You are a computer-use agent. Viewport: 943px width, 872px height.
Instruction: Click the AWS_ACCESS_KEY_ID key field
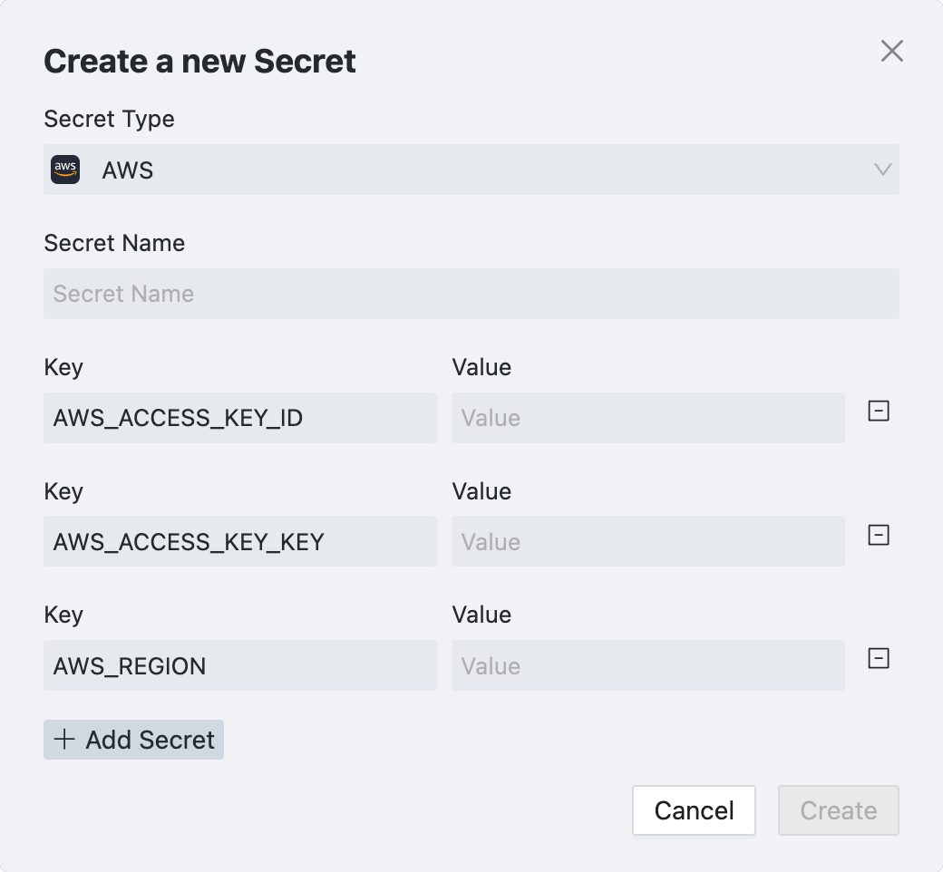[240, 418]
